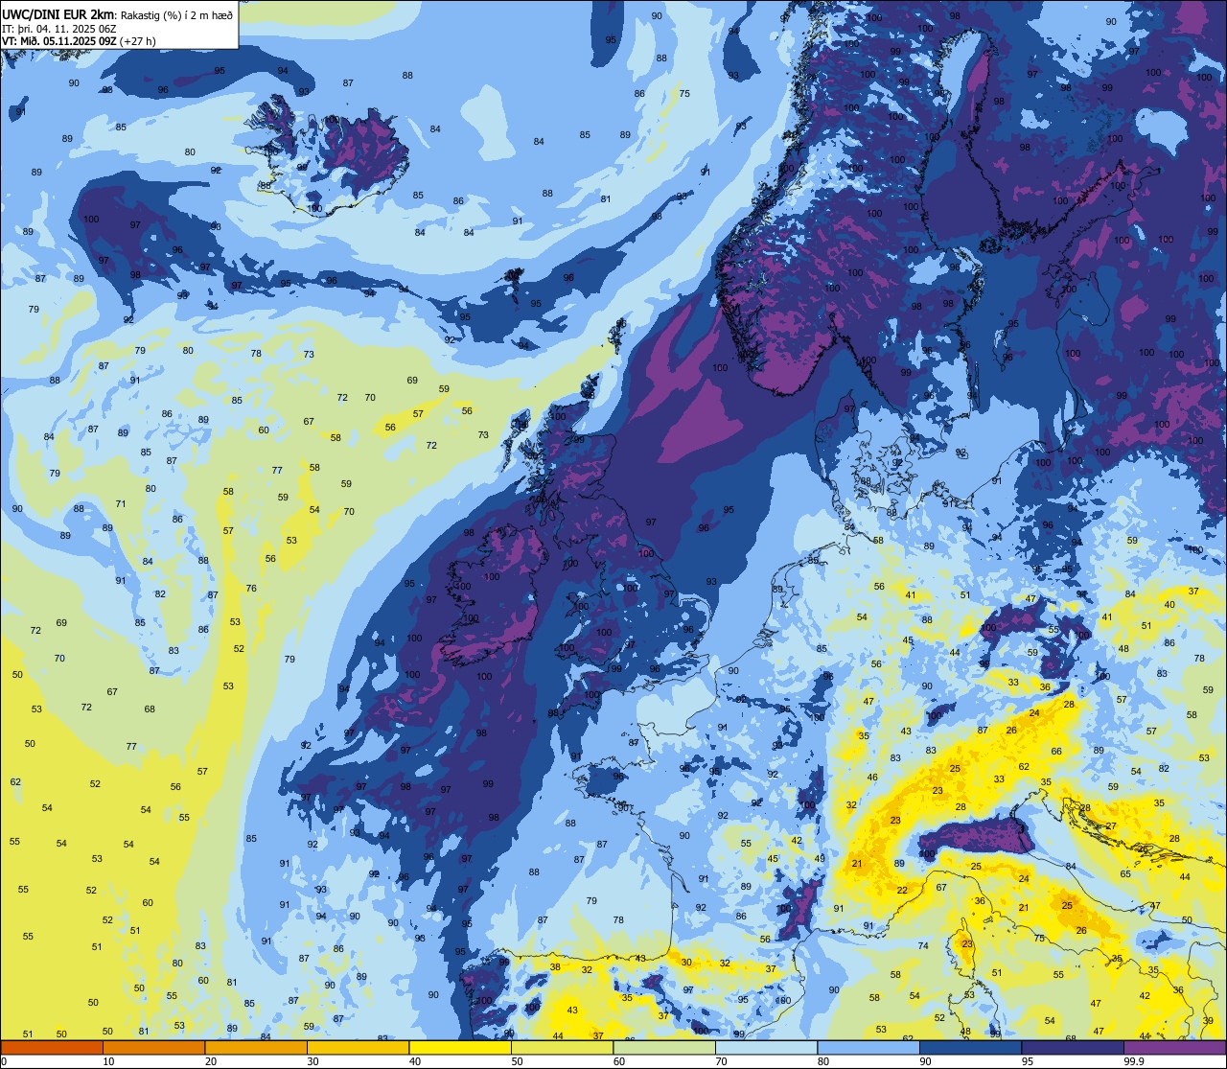Click the dark orange 0–10 legend swatch

pyautogui.click(x=52, y=1047)
